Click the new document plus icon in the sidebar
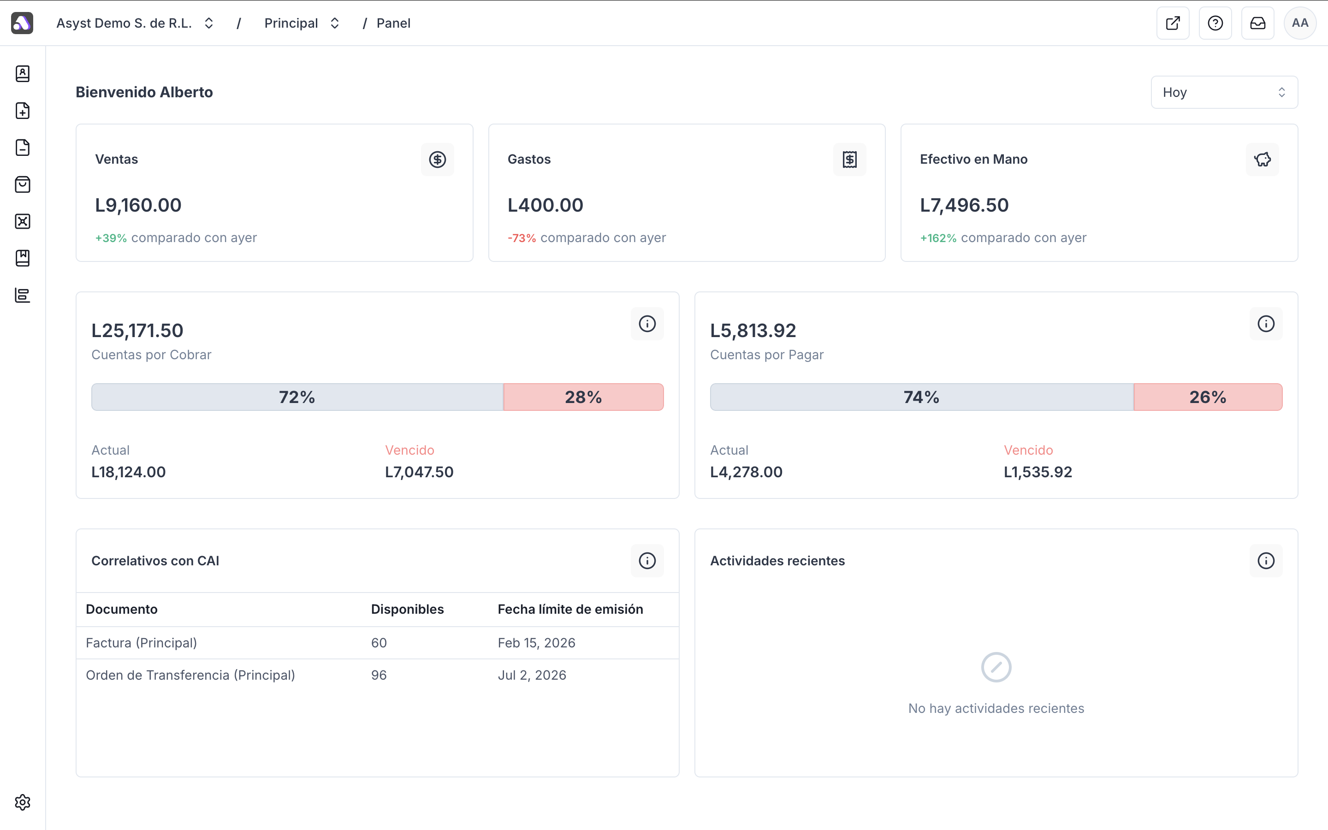Viewport: 1328px width, 830px height. click(x=23, y=110)
